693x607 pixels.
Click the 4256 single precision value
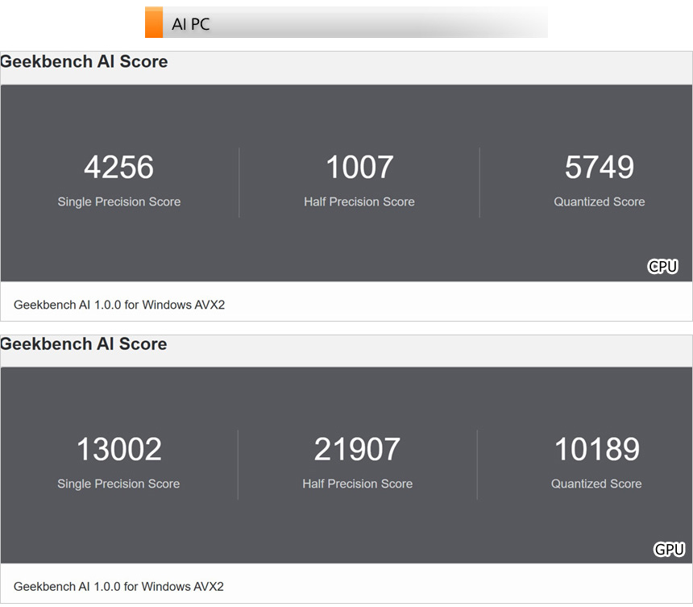pos(118,168)
